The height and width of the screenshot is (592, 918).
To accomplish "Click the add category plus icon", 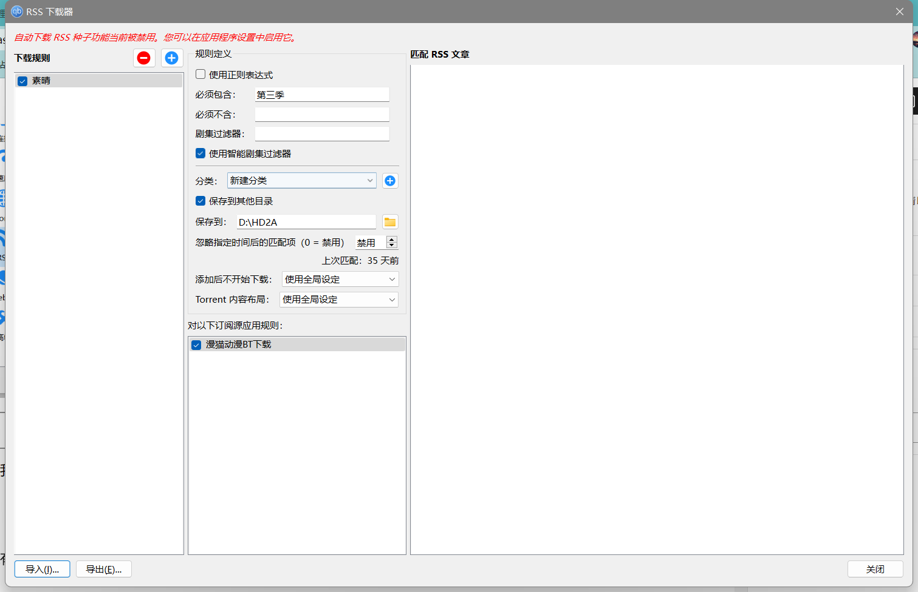I will pyautogui.click(x=390, y=181).
